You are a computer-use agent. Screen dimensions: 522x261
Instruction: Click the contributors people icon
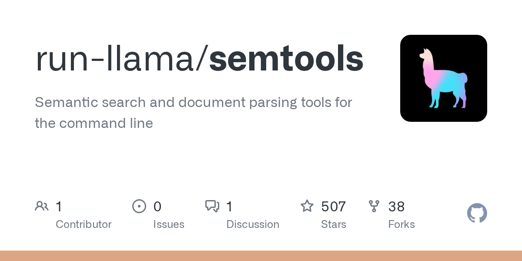point(42,206)
